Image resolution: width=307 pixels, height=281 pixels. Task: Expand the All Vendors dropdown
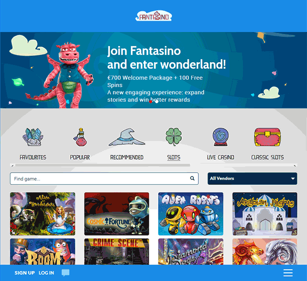(x=252, y=178)
